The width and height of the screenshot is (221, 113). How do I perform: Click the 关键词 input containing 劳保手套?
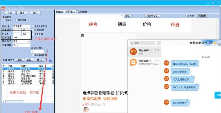21,26
